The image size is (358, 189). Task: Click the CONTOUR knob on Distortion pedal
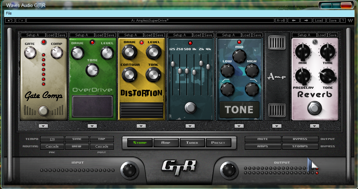tap(129, 75)
